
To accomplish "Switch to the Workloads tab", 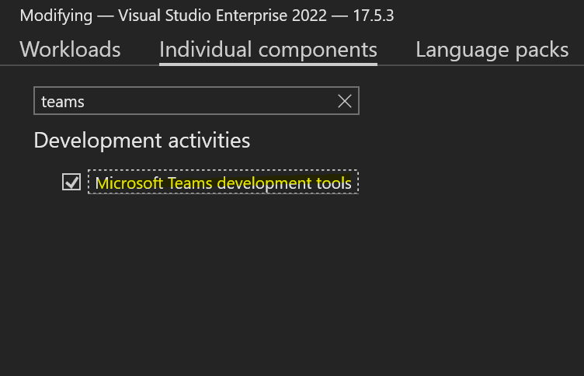I will pyautogui.click(x=70, y=50).
